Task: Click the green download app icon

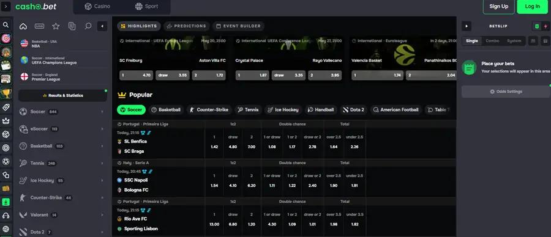Action: (6, 202)
